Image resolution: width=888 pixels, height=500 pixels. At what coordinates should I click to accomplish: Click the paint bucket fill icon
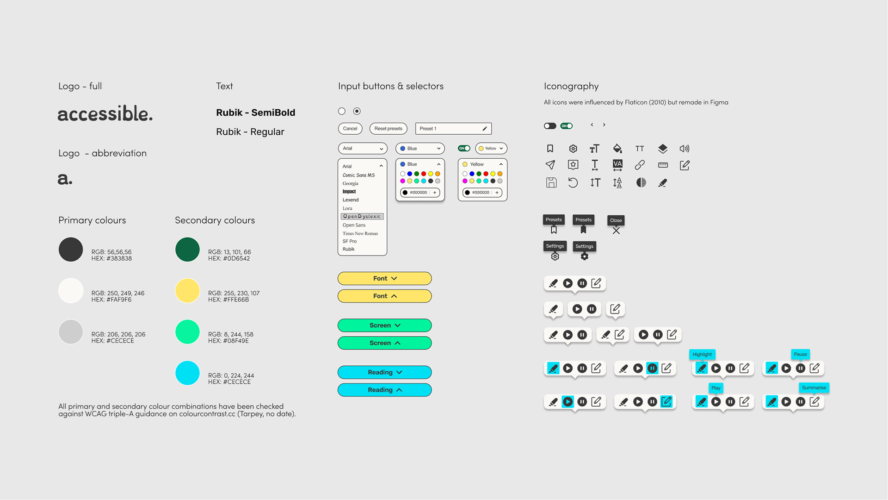[617, 149]
